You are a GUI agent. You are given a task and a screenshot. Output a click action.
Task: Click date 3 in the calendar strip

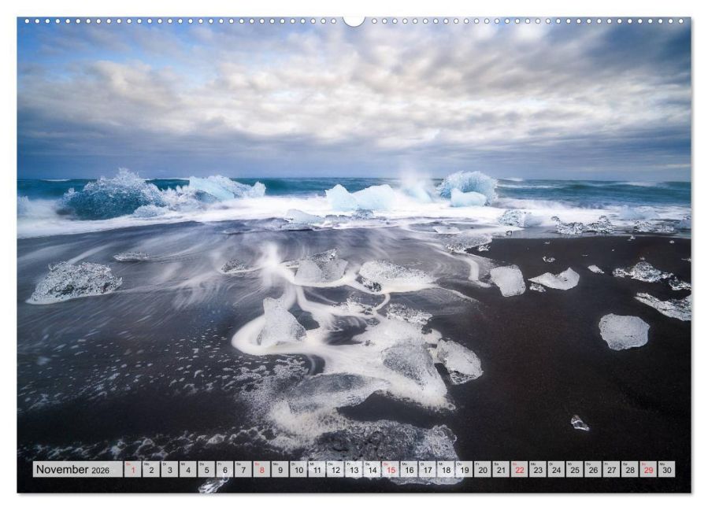[169, 470]
